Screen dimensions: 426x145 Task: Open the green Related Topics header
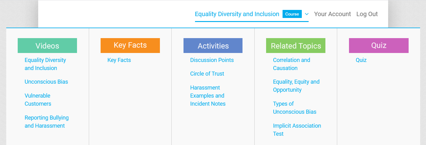click(x=296, y=46)
